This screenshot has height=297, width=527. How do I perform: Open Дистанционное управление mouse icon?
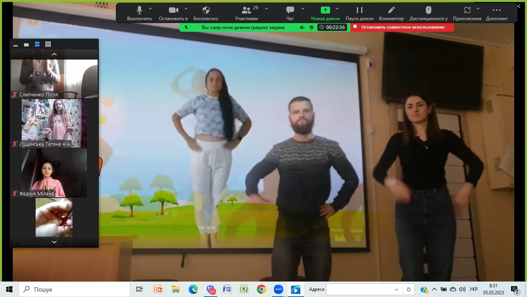click(428, 10)
